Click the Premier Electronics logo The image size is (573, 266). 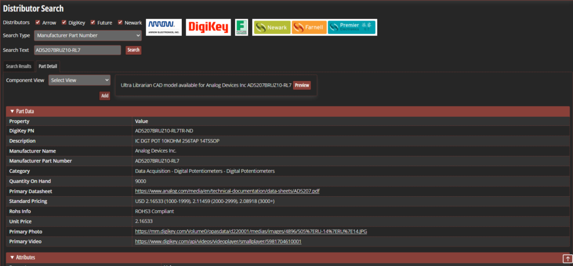[x=351, y=27]
